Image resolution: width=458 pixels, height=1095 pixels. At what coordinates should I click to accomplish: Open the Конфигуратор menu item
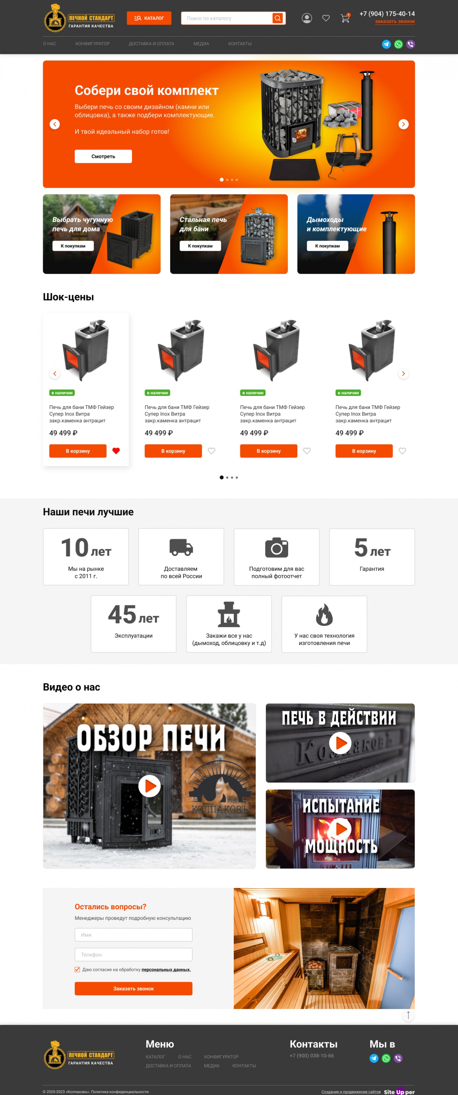93,44
